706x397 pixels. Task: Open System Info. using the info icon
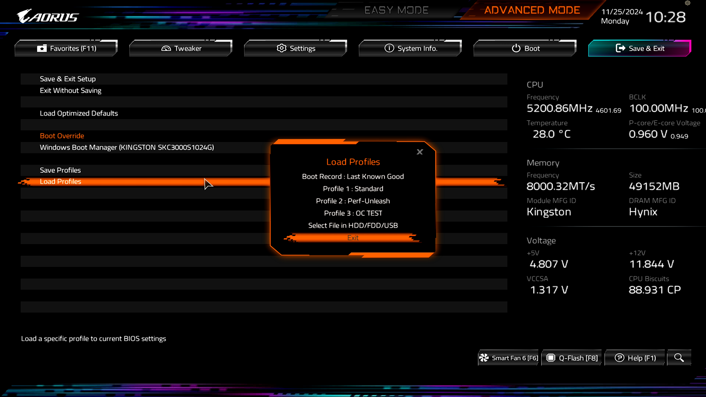click(389, 48)
